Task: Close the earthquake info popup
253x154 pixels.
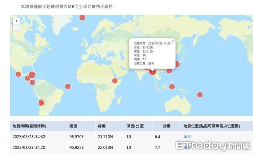Action: (173, 41)
